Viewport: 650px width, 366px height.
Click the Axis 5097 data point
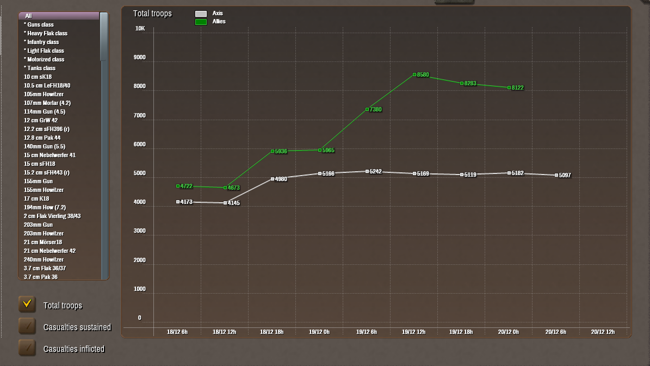[556, 175]
